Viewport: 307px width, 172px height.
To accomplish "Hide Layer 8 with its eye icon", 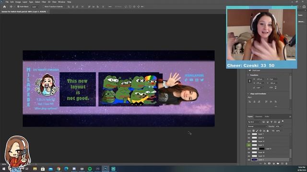I will 249,138.
